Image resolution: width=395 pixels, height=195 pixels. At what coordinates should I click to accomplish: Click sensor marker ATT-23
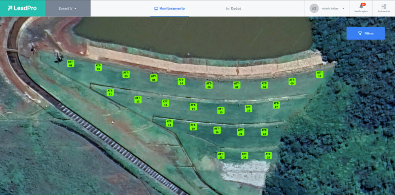(x=221, y=156)
